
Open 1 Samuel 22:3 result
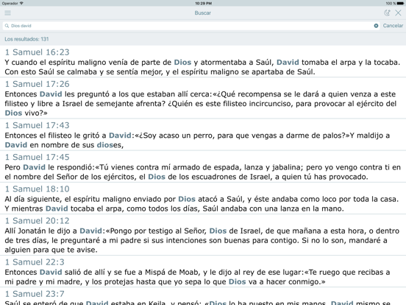(x=203, y=271)
